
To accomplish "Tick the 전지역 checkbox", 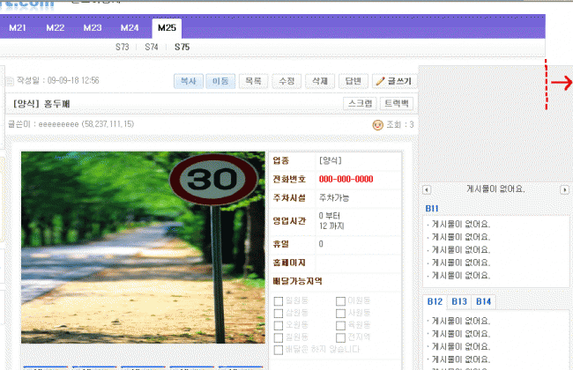I will pos(340,337).
